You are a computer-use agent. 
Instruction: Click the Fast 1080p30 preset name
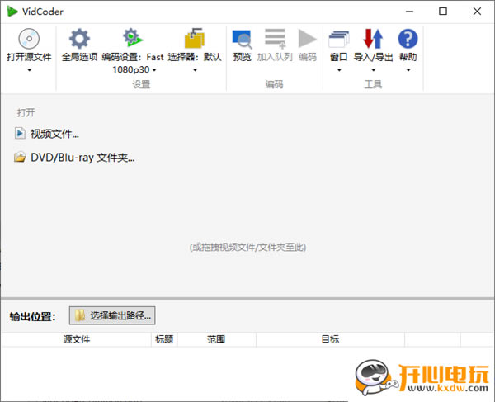click(139, 64)
